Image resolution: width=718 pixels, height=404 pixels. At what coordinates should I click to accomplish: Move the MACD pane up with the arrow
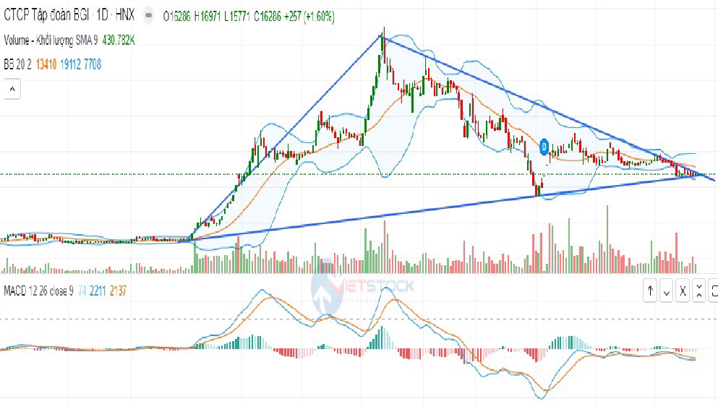(650, 291)
